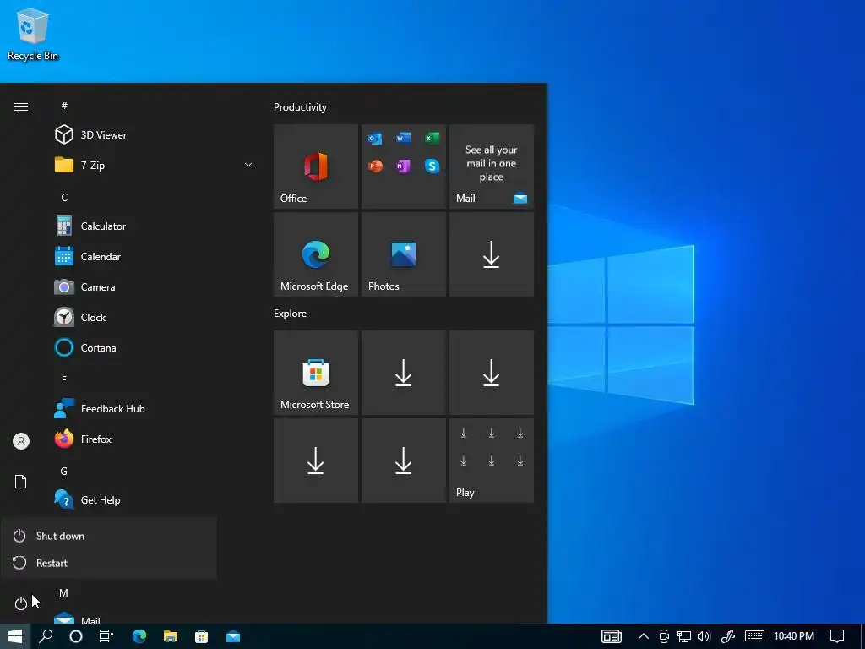Viewport: 865px width, 649px height.
Task: Open File Explorer from taskbar
Action: [x=171, y=636]
